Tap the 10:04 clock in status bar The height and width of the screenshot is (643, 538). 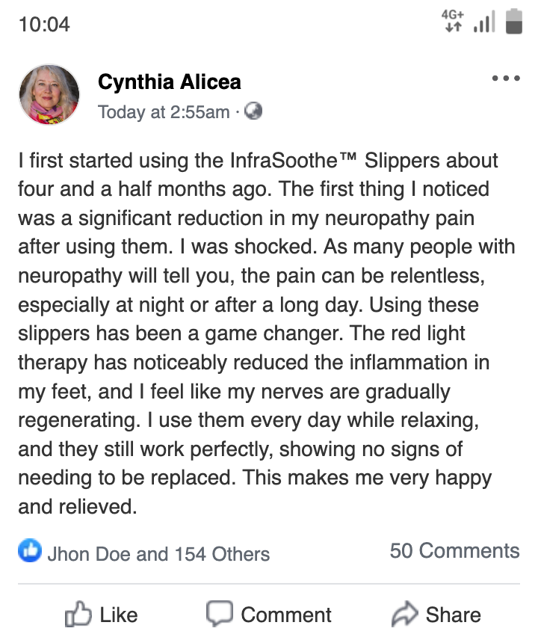point(44,24)
